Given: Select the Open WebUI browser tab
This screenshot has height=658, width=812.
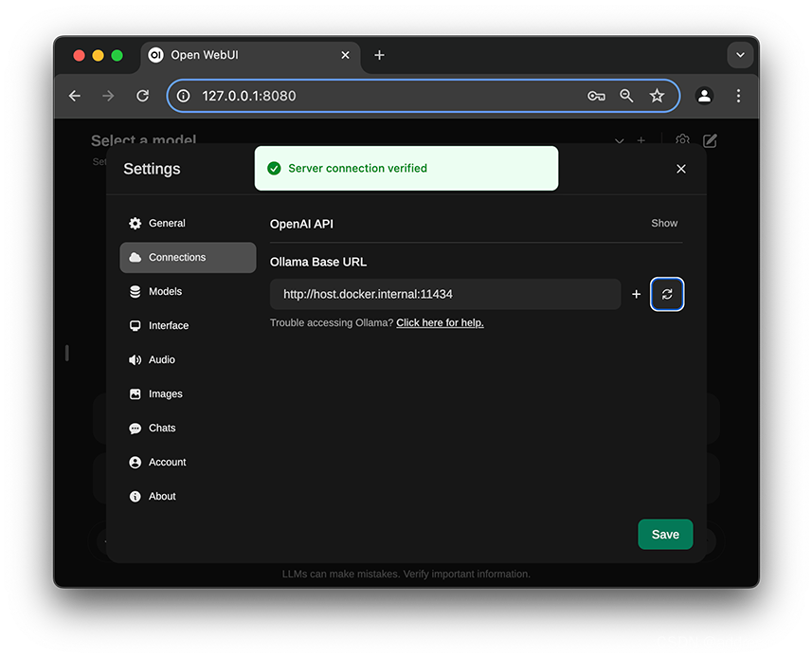Looking at the screenshot, I should 251,55.
